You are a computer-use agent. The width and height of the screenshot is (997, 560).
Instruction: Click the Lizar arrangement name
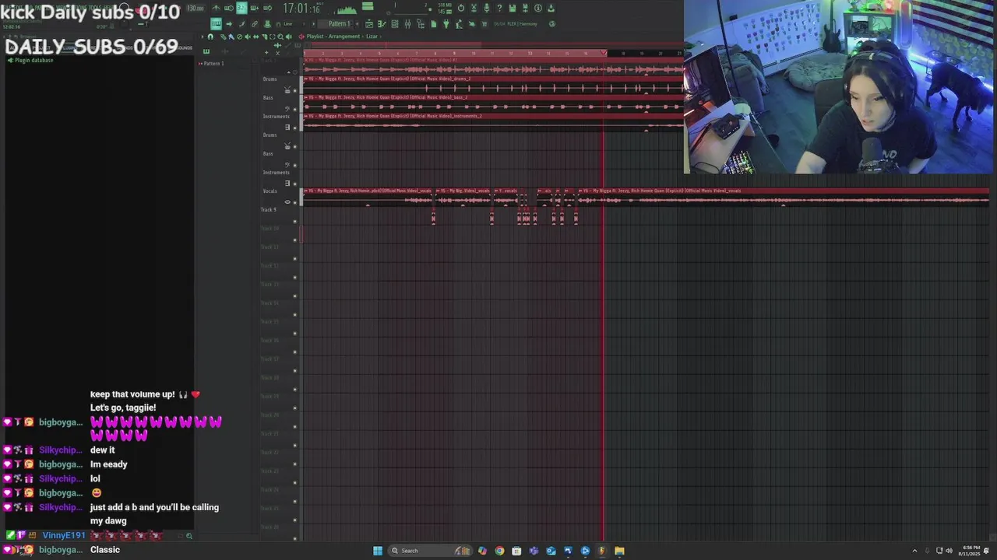click(372, 37)
